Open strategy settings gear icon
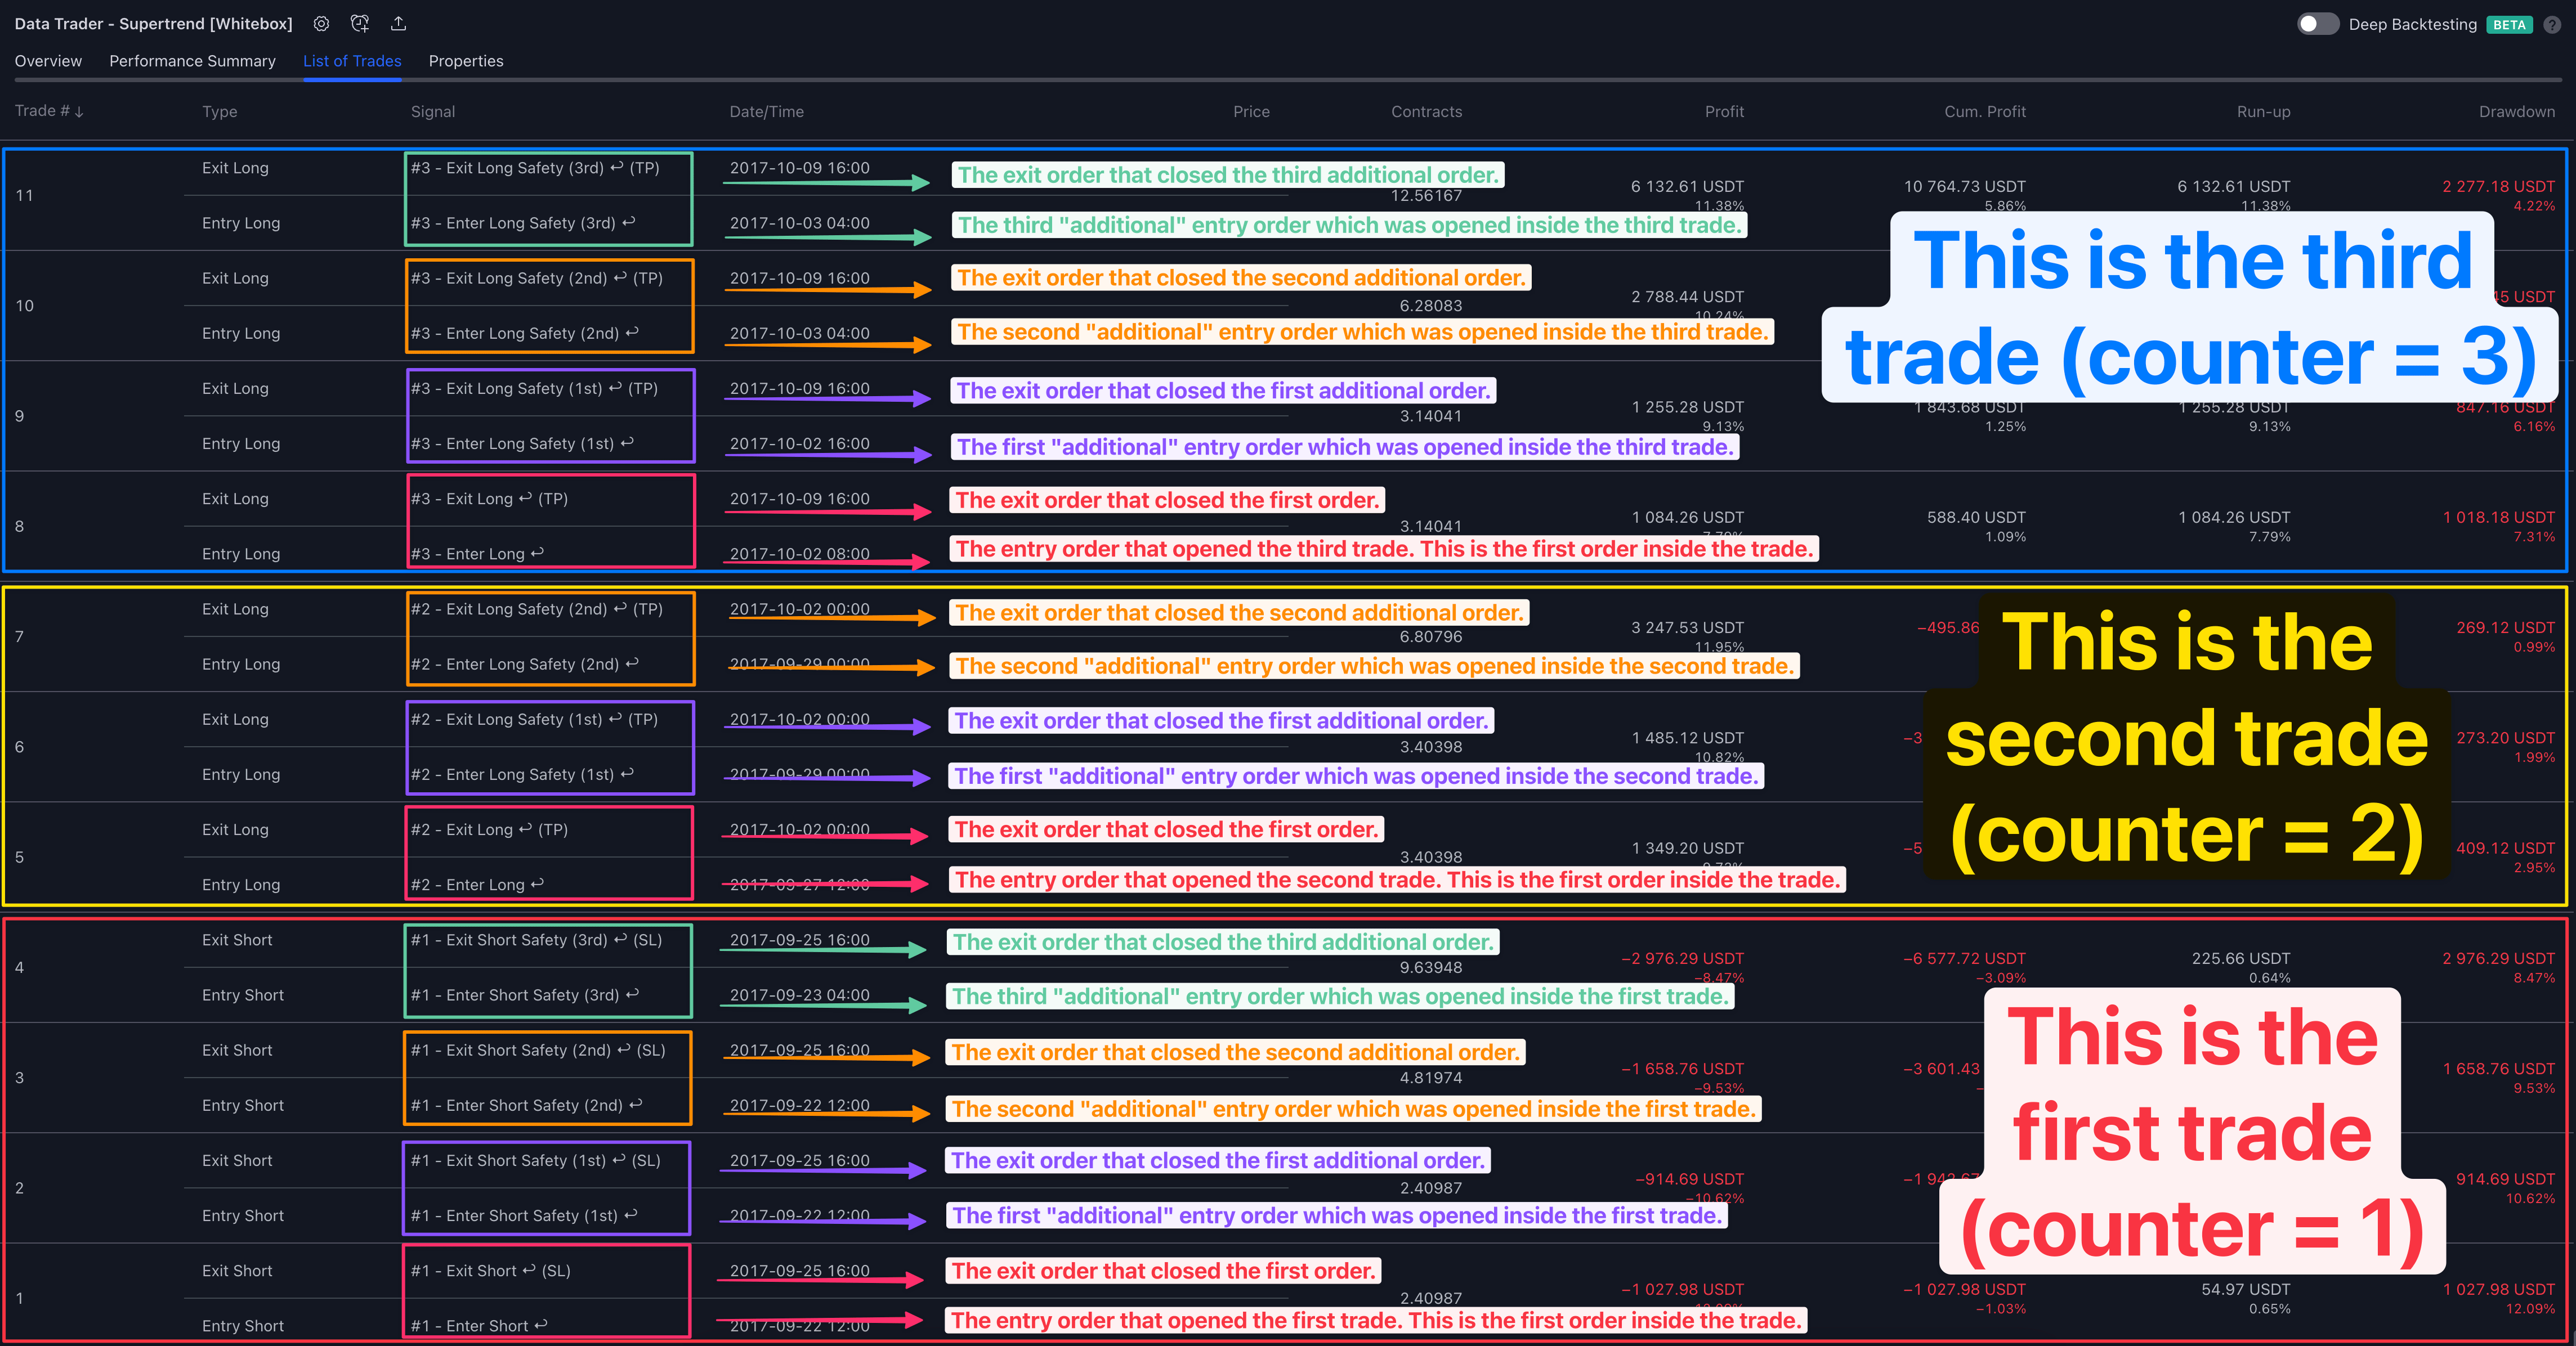Image resolution: width=2576 pixels, height=1346 pixels. tap(321, 23)
